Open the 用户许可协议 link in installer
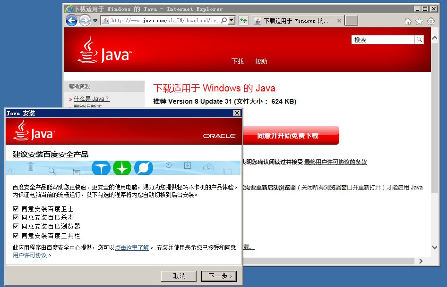Image resolution: width=447 pixels, height=287 pixels. coord(30,255)
